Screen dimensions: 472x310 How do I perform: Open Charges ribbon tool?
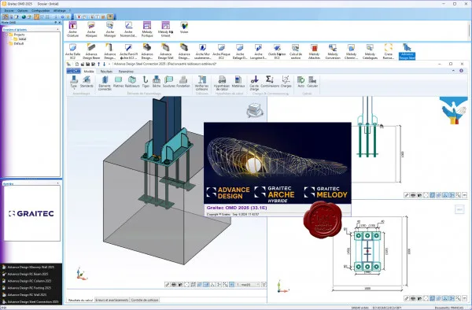286,82
